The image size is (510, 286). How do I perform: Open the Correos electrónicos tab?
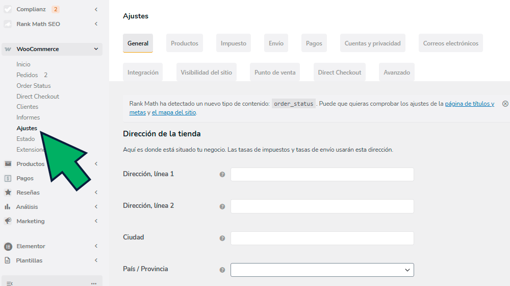coord(451,43)
